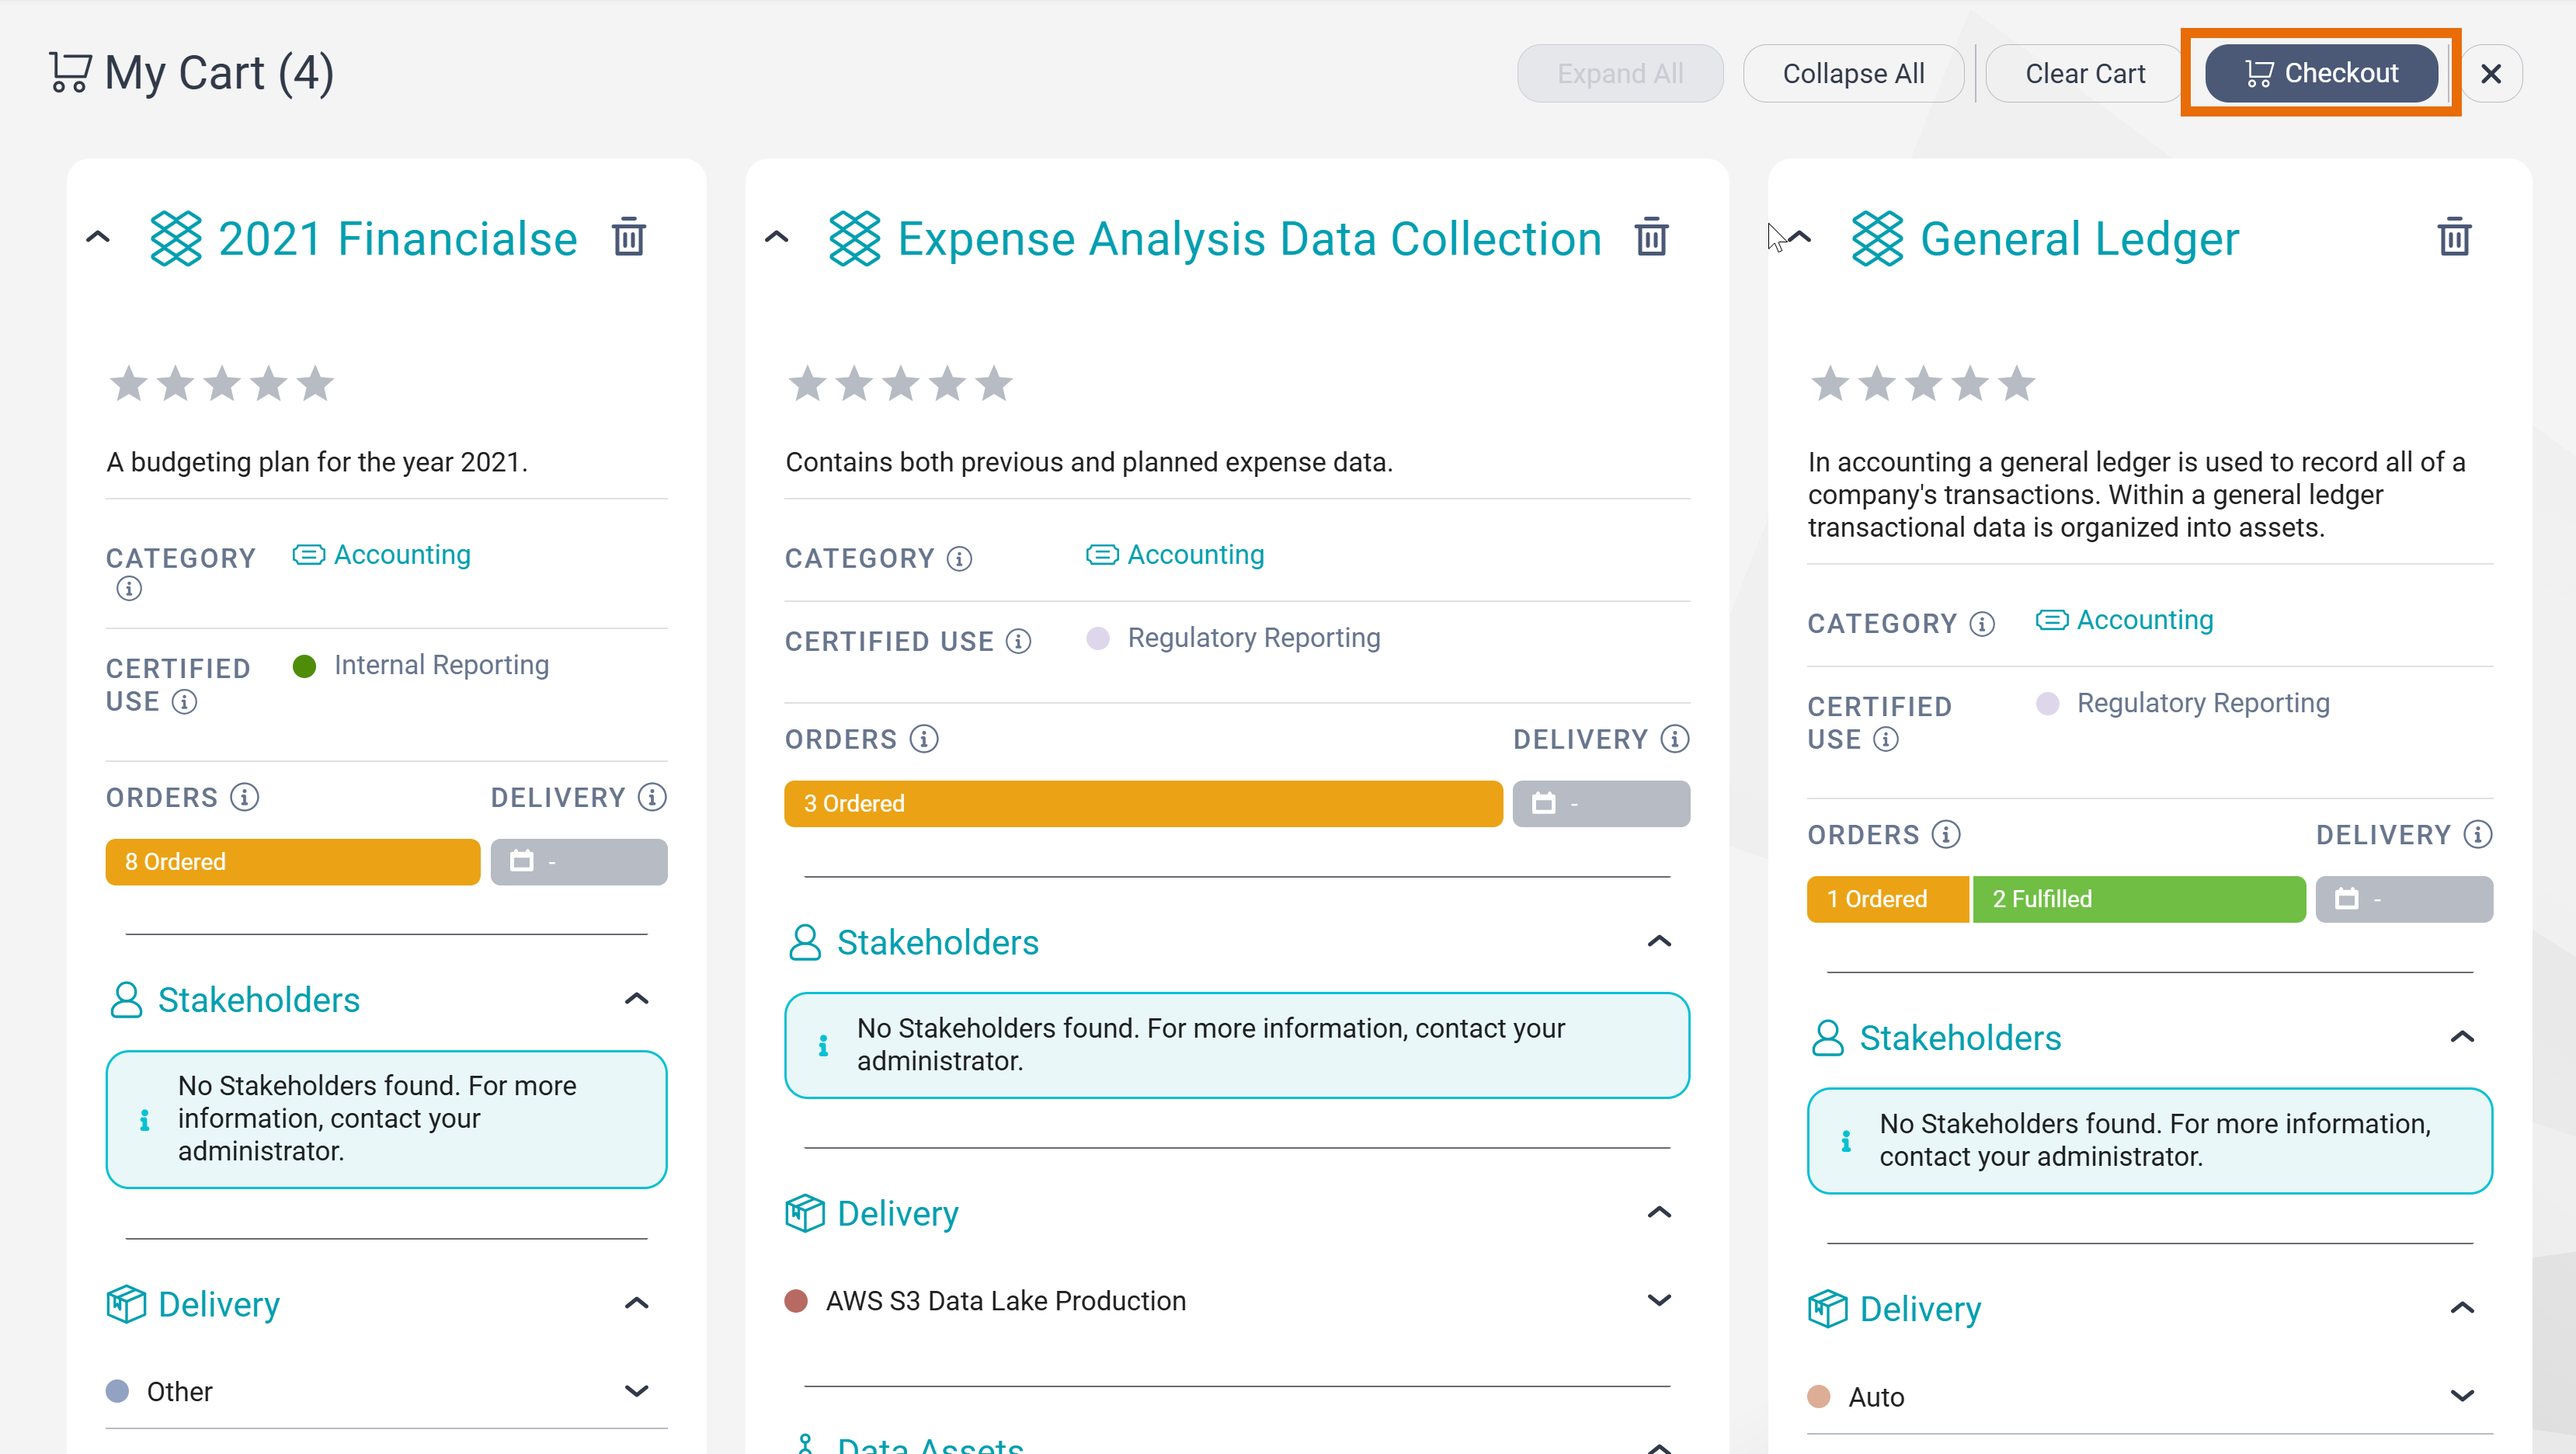Click star rating in General Ledger card
Screen dimensions: 2576x1454
pos(1923,383)
